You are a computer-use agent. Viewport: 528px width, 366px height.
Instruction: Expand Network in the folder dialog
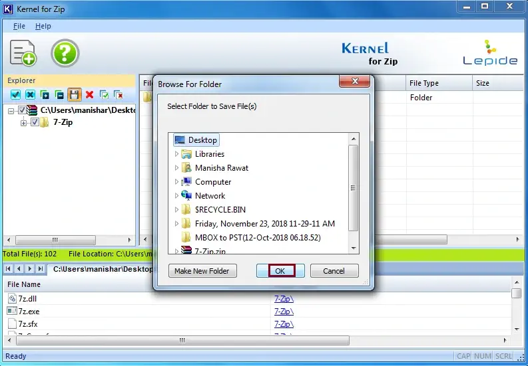tap(176, 195)
